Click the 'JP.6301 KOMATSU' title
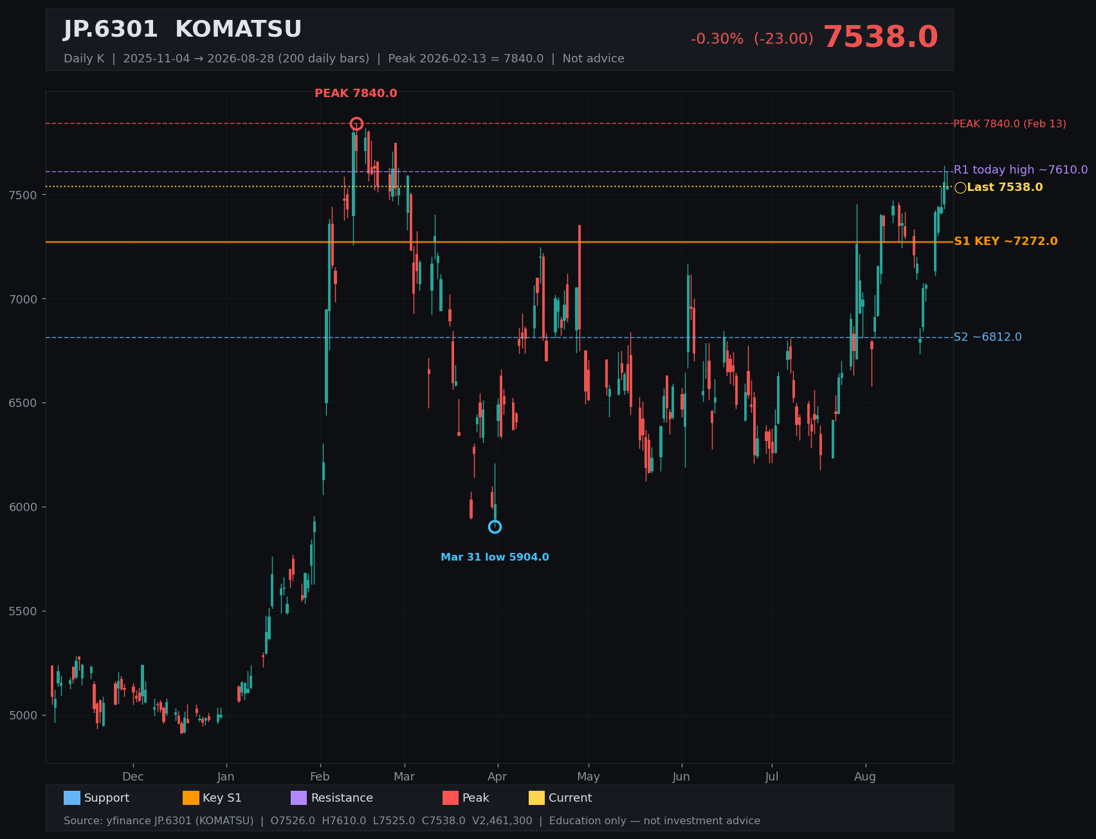The width and height of the screenshot is (1096, 839). pyautogui.click(x=183, y=30)
